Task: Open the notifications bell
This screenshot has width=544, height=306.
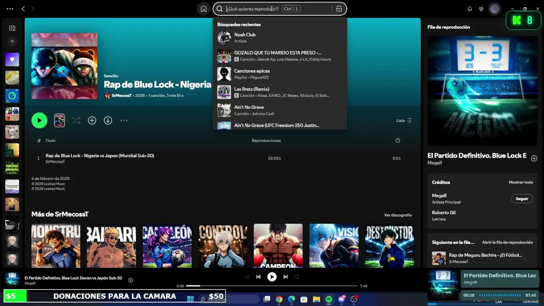Action: tap(470, 9)
